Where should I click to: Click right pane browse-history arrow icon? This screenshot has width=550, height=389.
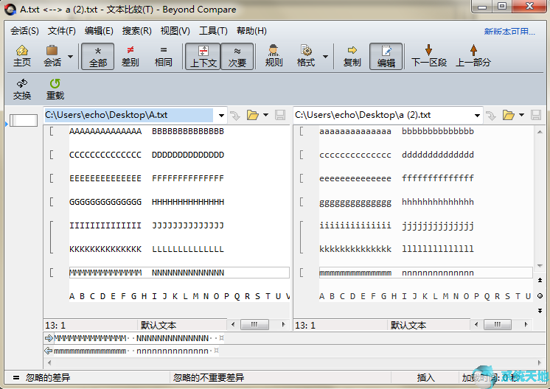click(491, 115)
